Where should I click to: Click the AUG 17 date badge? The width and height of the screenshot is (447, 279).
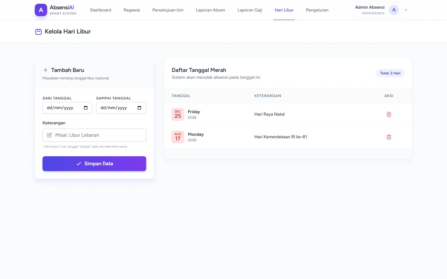178,137
